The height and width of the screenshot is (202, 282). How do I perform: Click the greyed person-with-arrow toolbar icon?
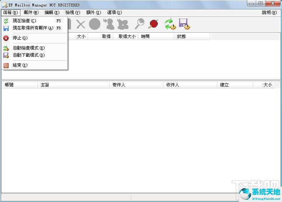coord(109,24)
